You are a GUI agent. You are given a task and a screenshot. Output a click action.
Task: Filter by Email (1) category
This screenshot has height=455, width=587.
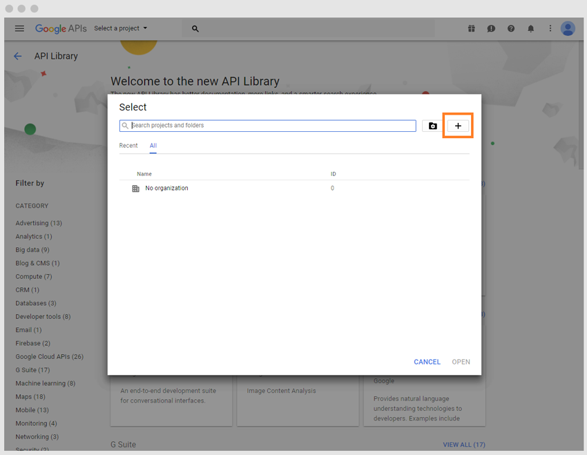[x=28, y=330]
